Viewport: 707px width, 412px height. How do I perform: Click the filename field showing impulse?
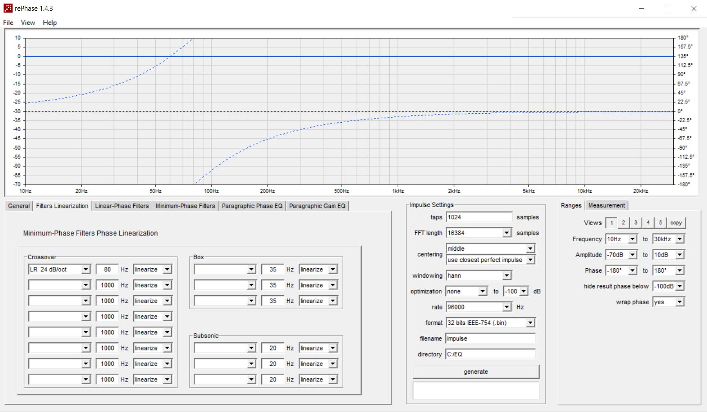click(491, 338)
